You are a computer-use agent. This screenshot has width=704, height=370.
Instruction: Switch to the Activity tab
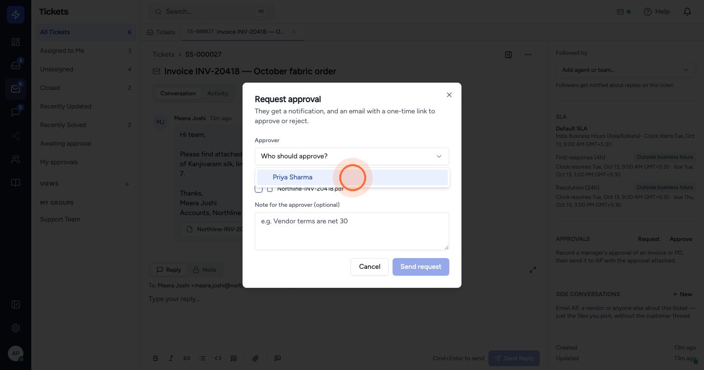[218, 93]
